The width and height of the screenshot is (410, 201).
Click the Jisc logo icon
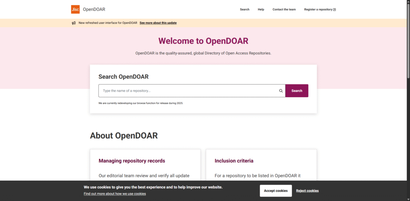click(75, 9)
